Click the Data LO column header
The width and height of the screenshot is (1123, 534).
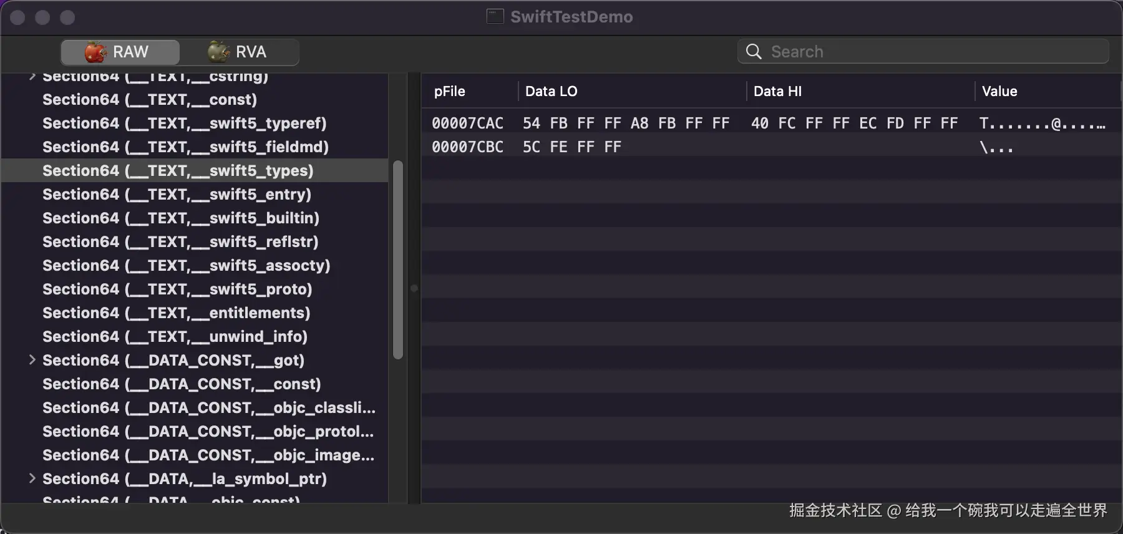[x=552, y=92]
